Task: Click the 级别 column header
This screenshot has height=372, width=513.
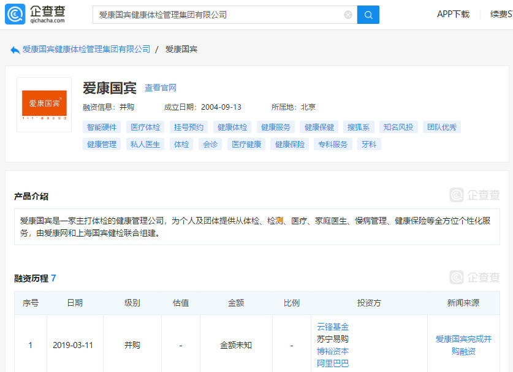Action: 132,303
